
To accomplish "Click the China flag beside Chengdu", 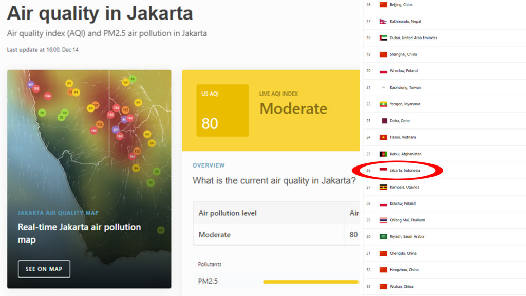I will click(x=383, y=253).
